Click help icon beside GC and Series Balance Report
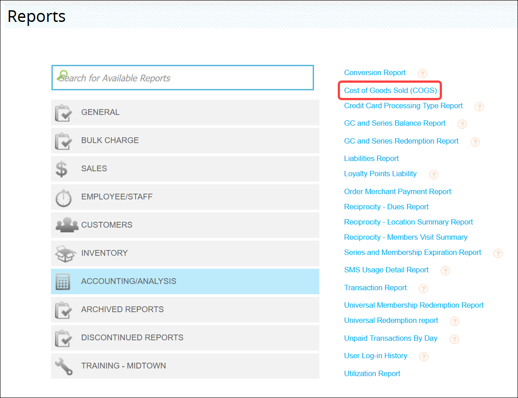The width and height of the screenshot is (518, 398). (462, 124)
